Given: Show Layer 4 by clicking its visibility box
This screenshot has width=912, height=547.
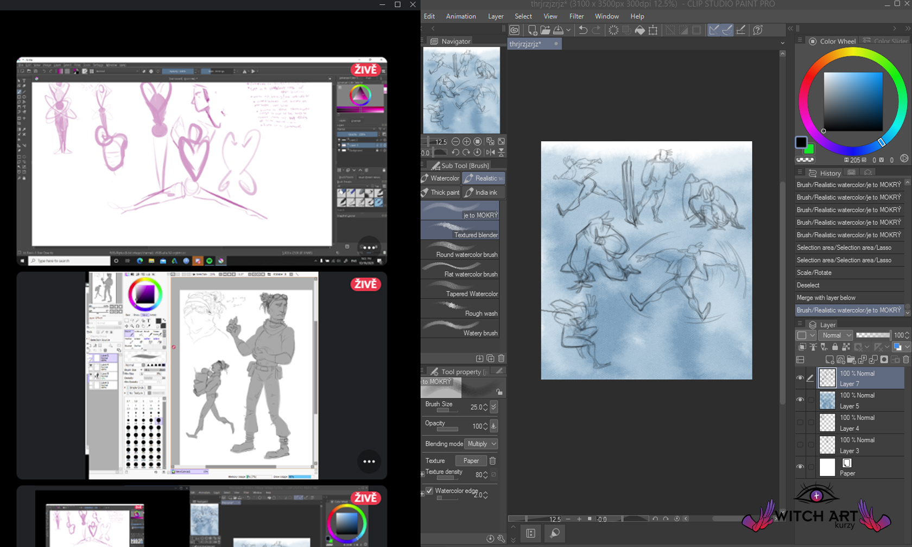Looking at the screenshot, I should pos(800,422).
